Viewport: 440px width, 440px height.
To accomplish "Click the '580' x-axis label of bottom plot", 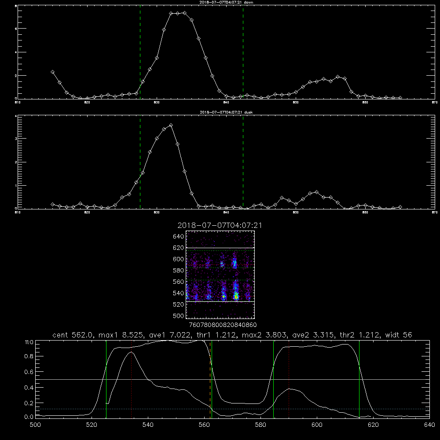I will (x=260, y=425).
